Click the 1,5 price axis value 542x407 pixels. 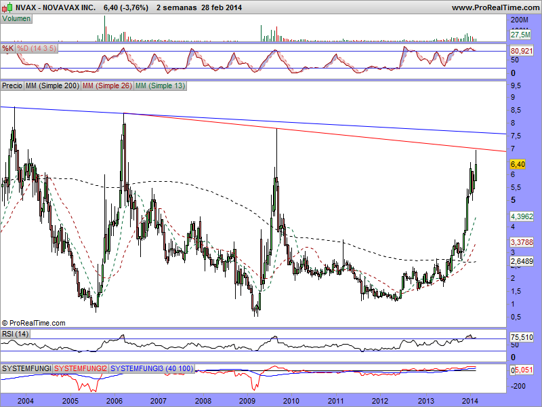(x=516, y=292)
